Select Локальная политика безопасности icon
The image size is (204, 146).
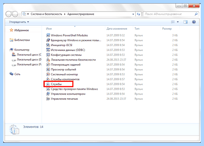click(x=48, y=60)
